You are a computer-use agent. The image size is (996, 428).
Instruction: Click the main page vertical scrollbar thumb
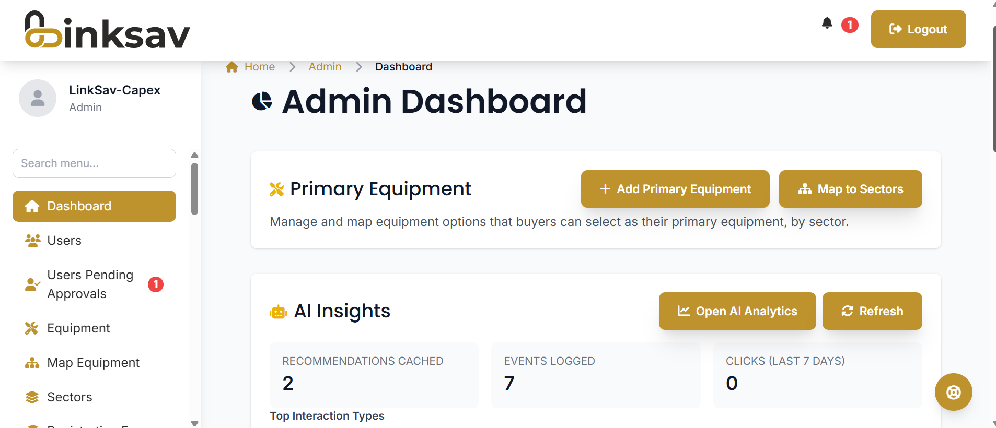pos(994,89)
